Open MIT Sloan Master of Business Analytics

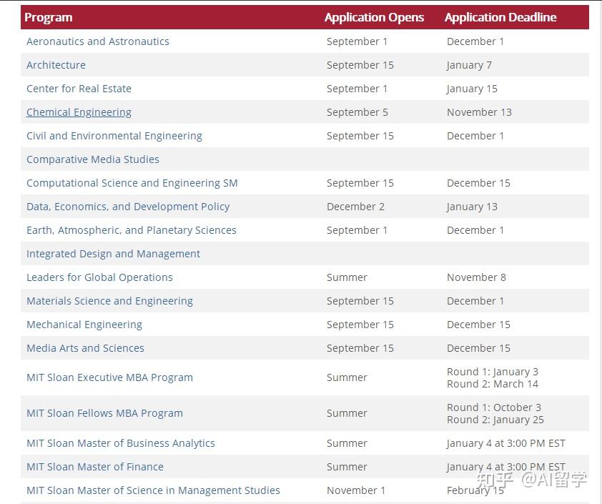coord(121,443)
